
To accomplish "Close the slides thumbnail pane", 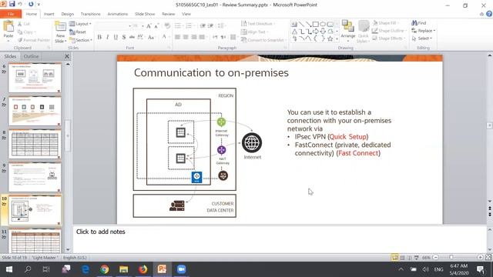I will tap(67, 56).
